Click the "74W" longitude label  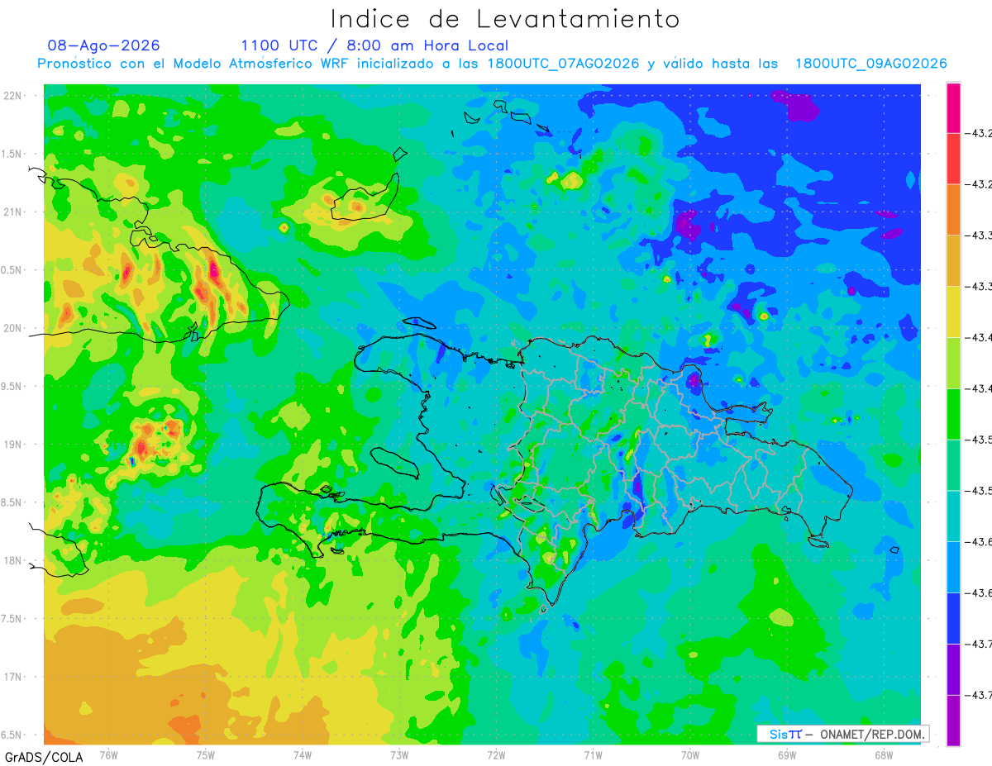pyautogui.click(x=303, y=754)
